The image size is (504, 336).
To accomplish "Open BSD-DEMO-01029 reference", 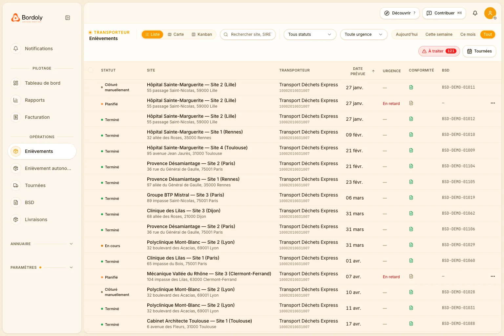I will point(458,245).
